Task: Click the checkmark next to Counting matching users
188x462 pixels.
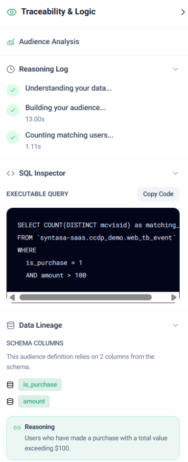Action: point(13,138)
